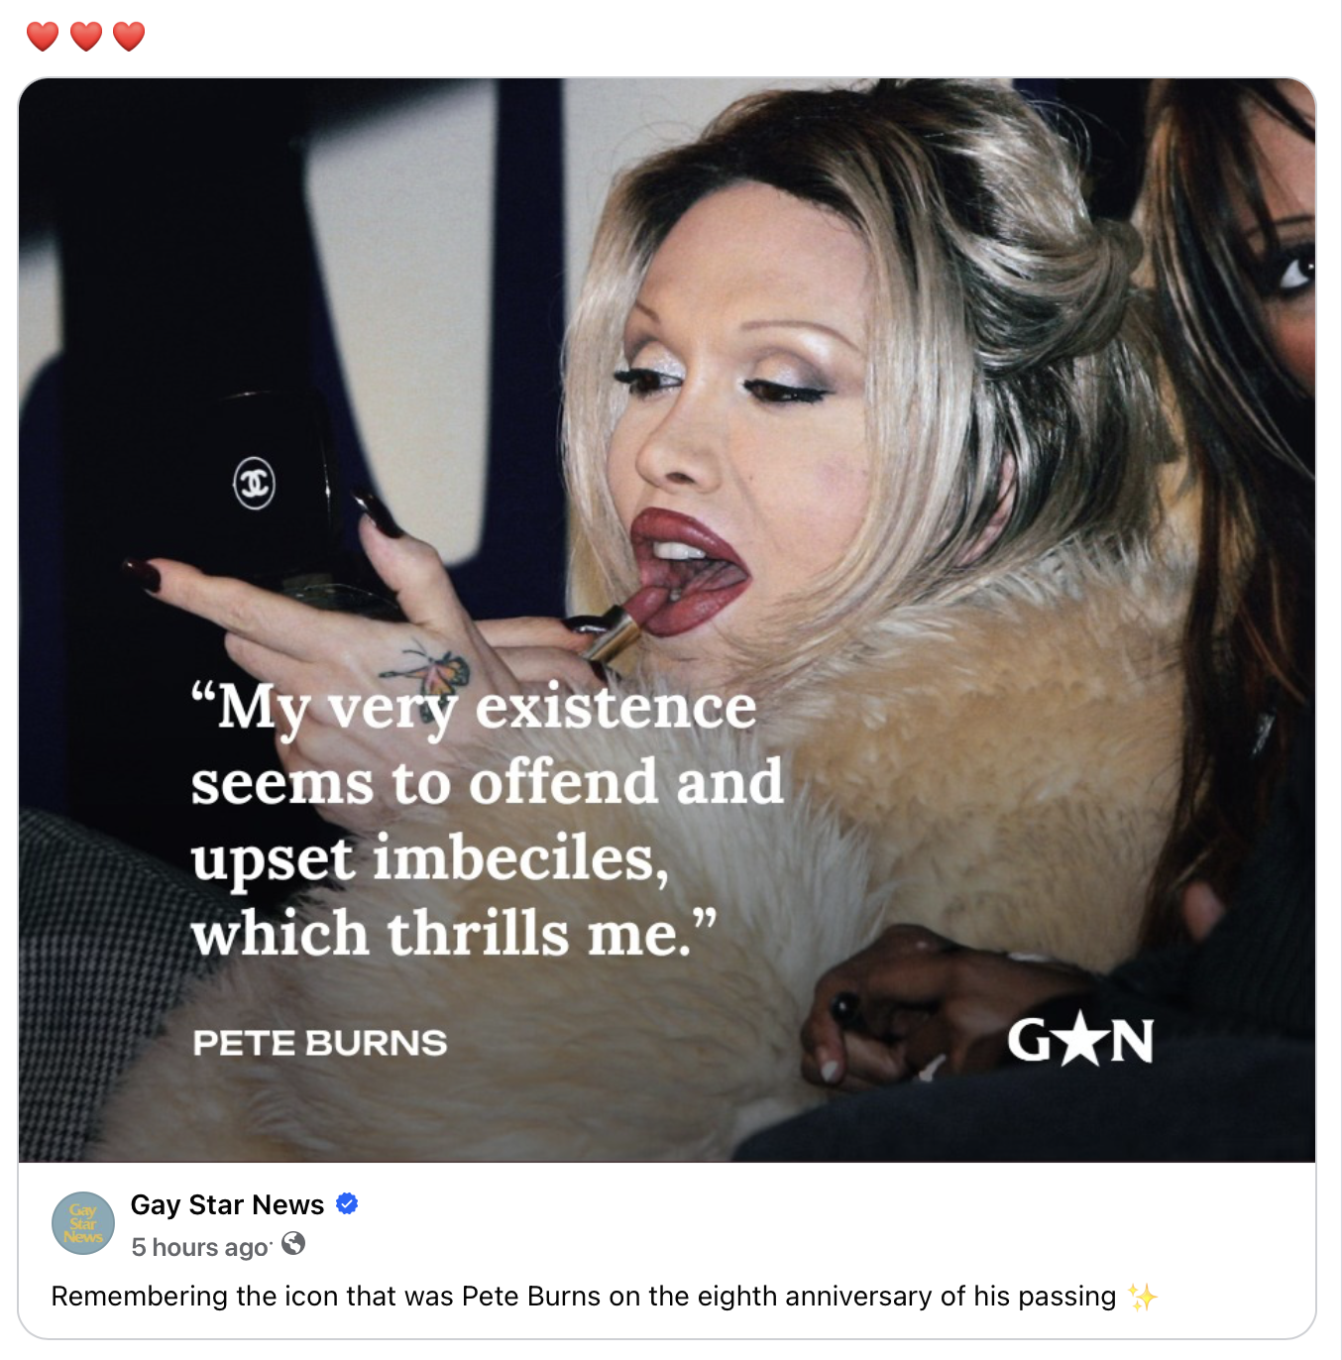Click the first red heart emoji
Screen dimensions: 1342x1360
click(43, 37)
